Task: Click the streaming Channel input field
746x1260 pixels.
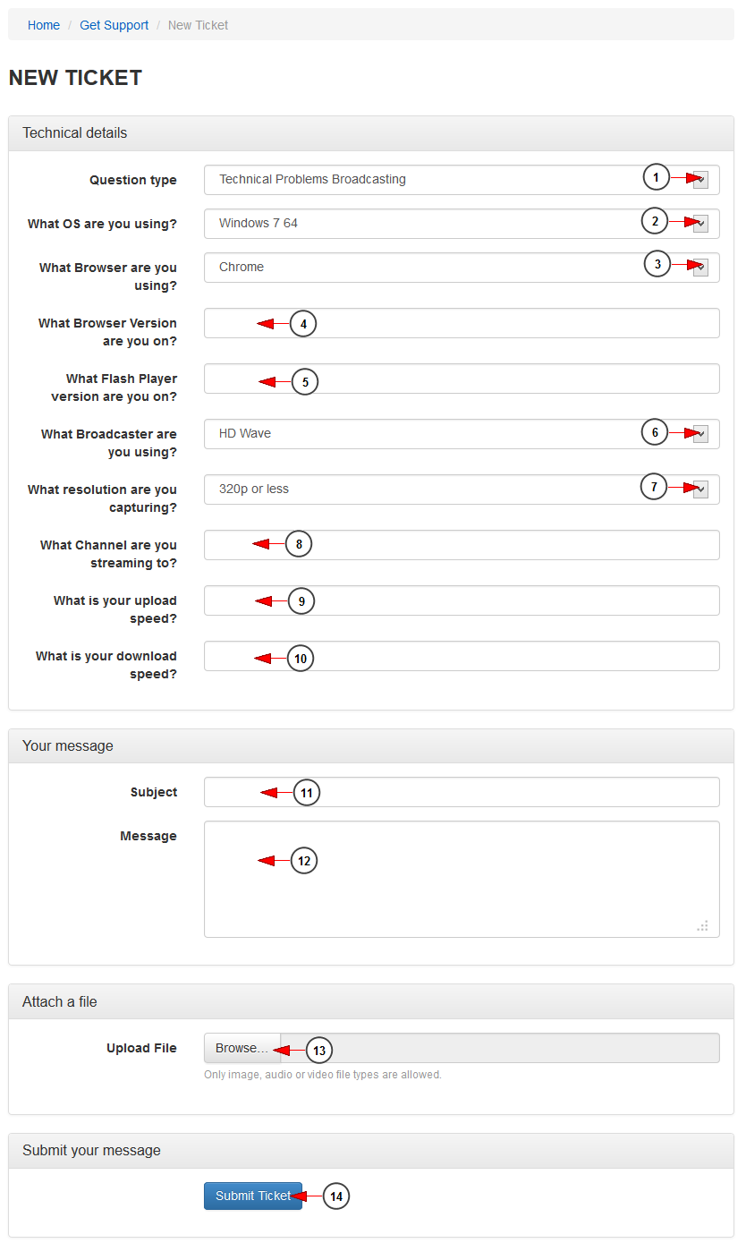Action: 462,545
